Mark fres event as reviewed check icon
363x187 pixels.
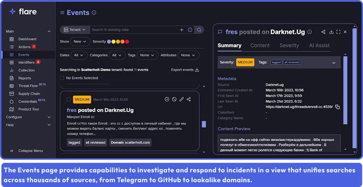167,99
